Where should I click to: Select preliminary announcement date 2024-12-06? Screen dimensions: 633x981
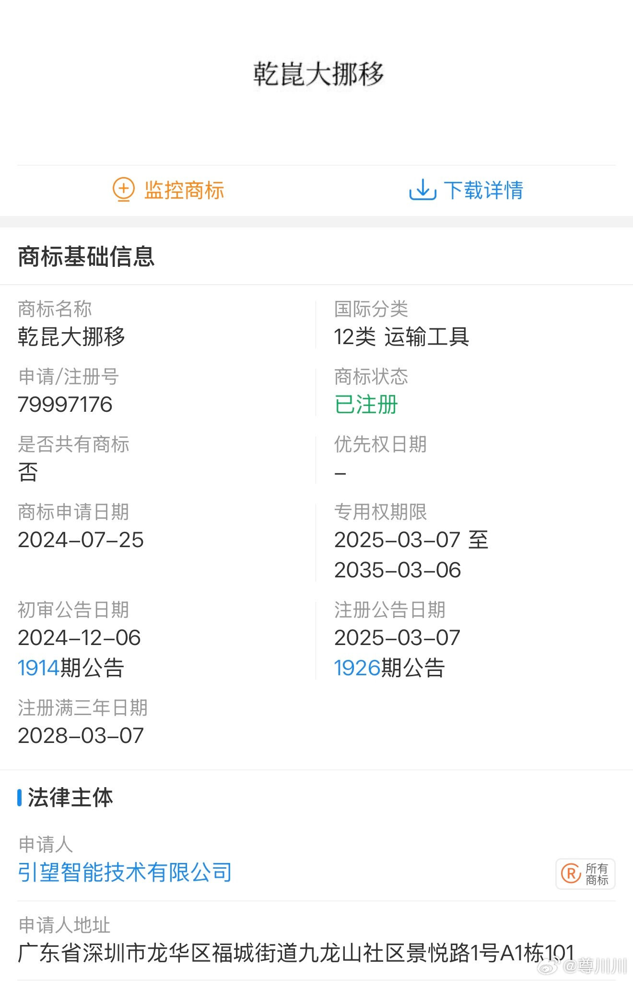(x=79, y=638)
